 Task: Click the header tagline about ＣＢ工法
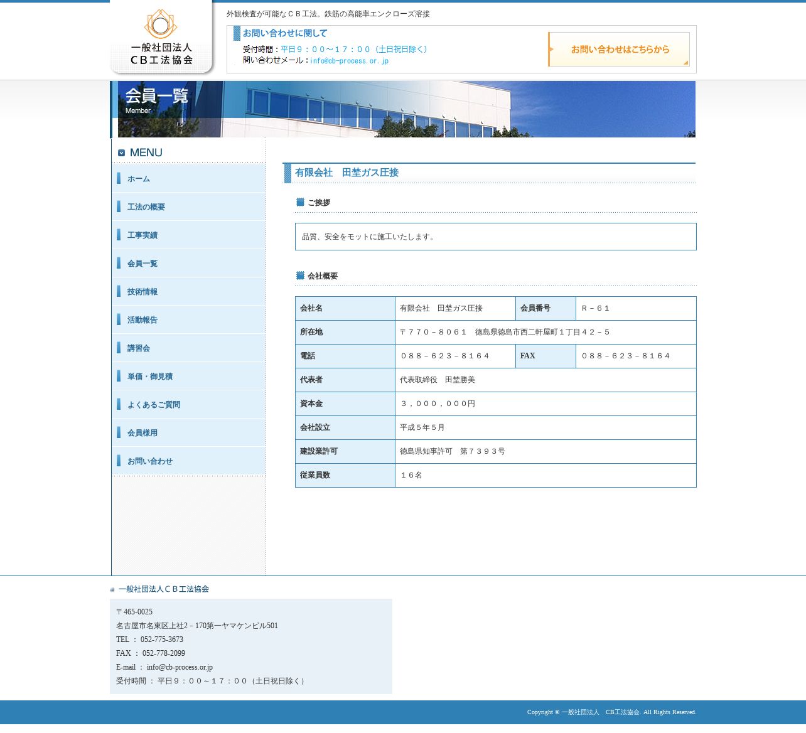pyautogui.click(x=328, y=14)
